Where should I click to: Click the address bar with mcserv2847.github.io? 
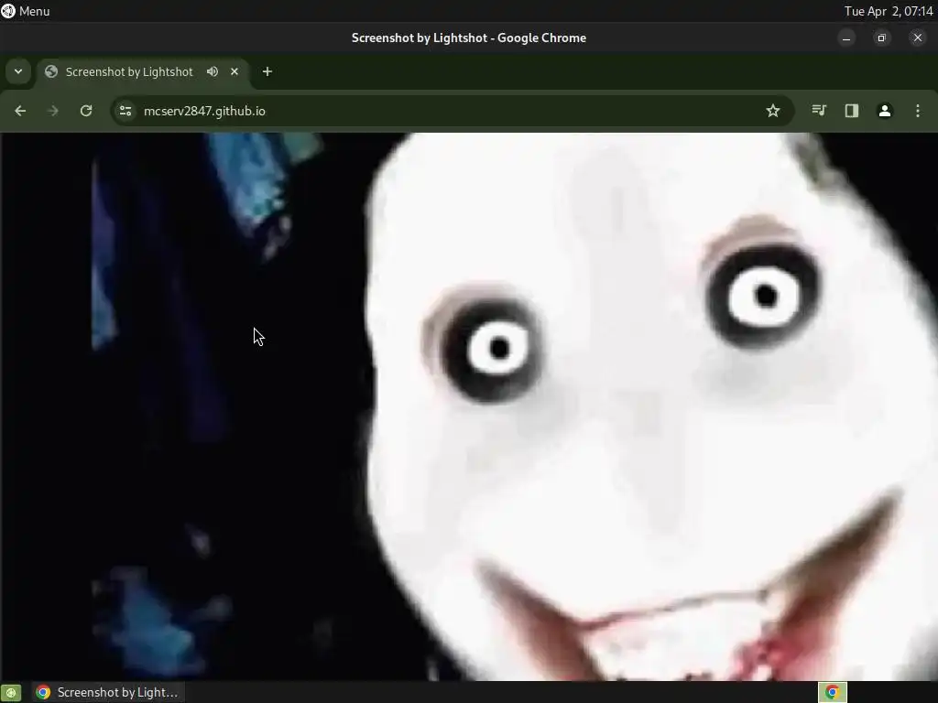click(x=452, y=111)
